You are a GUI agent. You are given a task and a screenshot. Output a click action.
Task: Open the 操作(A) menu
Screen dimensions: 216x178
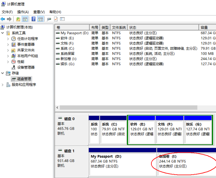click(23, 12)
